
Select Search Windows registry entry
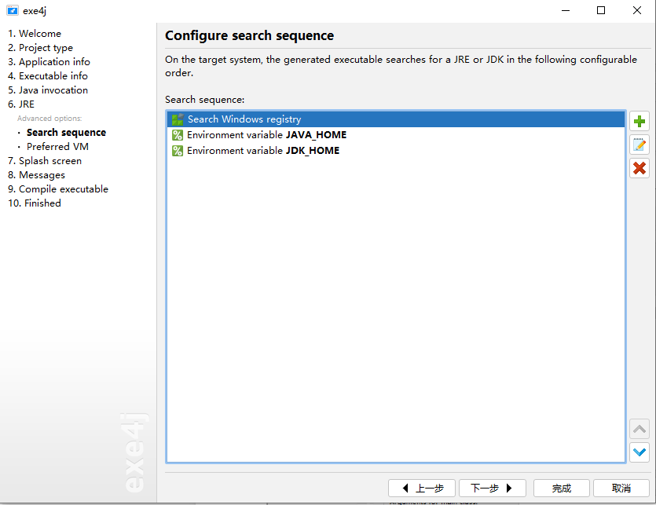(x=396, y=119)
